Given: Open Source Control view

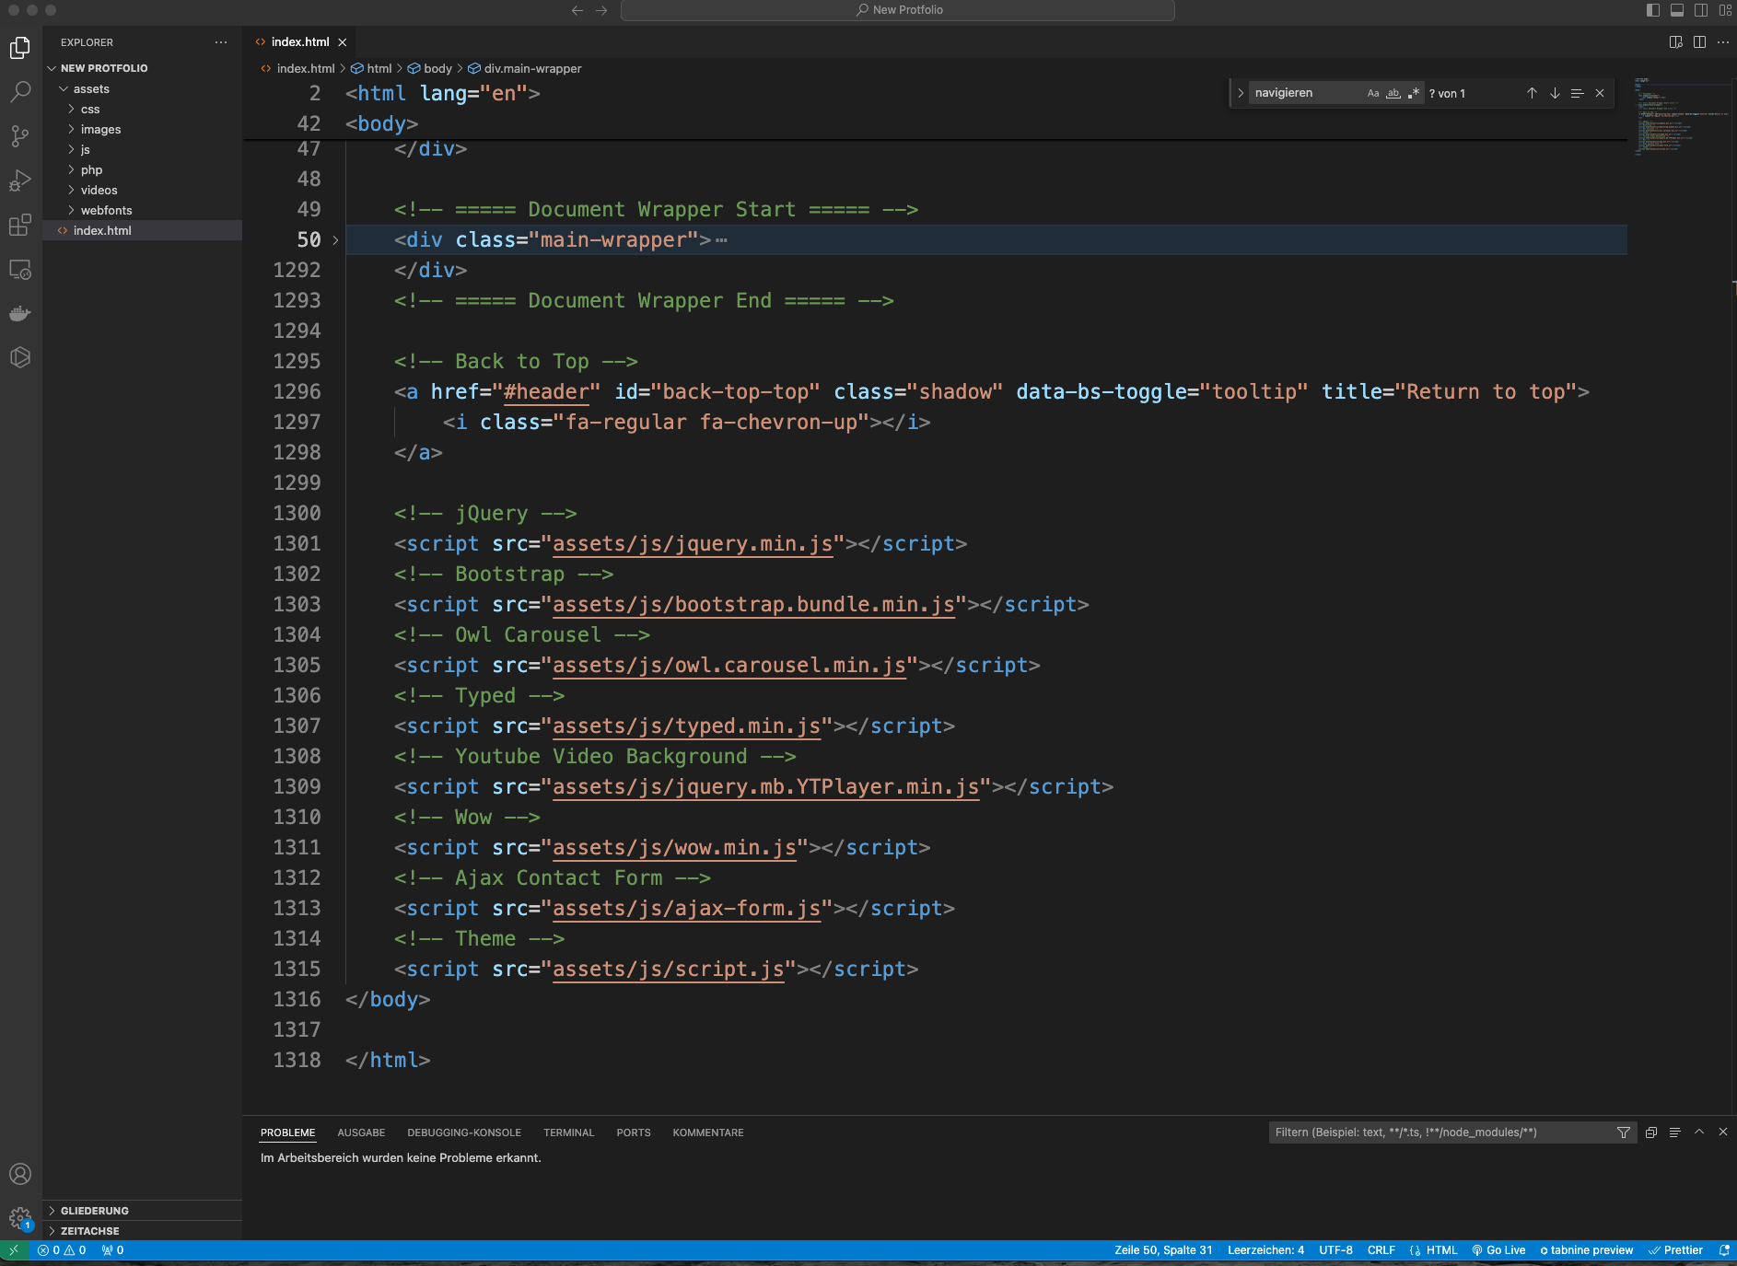Looking at the screenshot, I should 20,135.
